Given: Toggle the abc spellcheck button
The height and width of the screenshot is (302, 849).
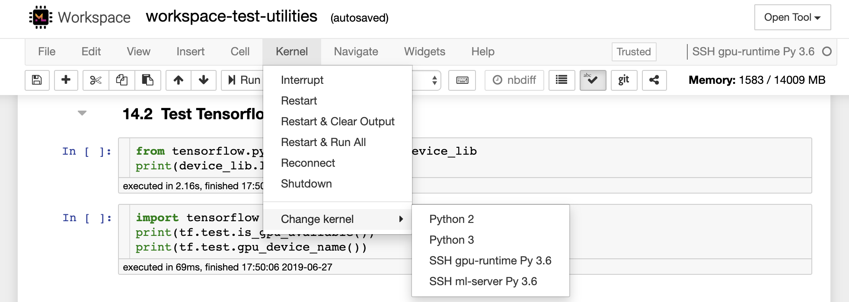Looking at the screenshot, I should point(593,80).
